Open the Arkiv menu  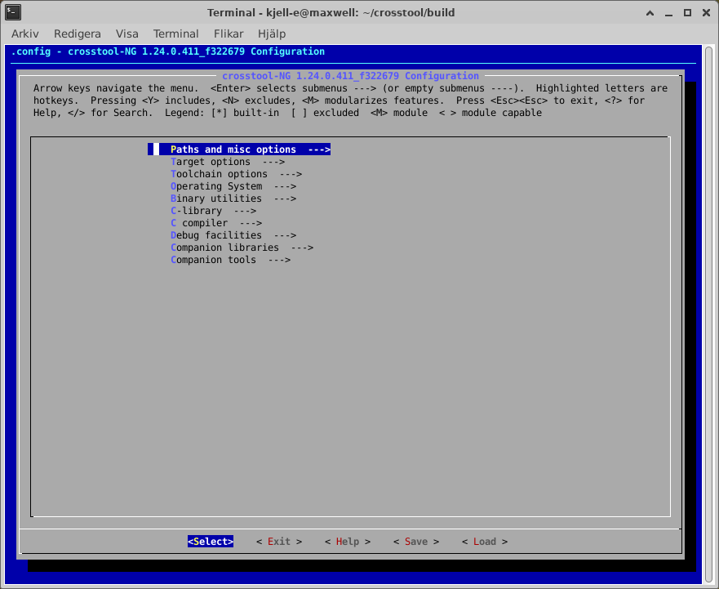24,34
